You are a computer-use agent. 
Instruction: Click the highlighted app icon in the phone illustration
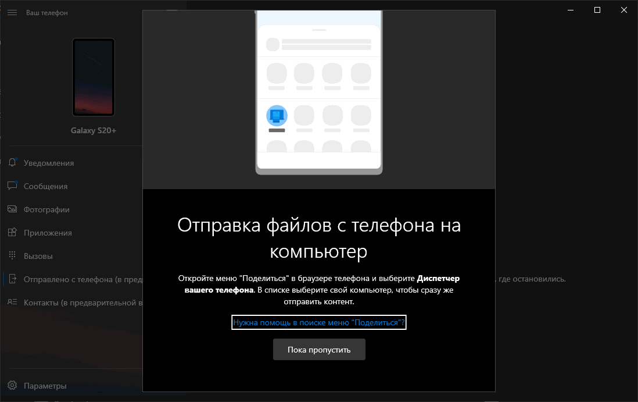click(x=277, y=115)
